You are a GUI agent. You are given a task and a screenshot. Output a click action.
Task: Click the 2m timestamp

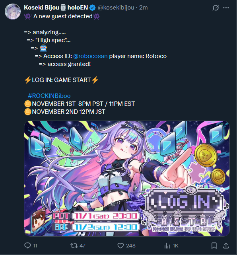(x=144, y=8)
